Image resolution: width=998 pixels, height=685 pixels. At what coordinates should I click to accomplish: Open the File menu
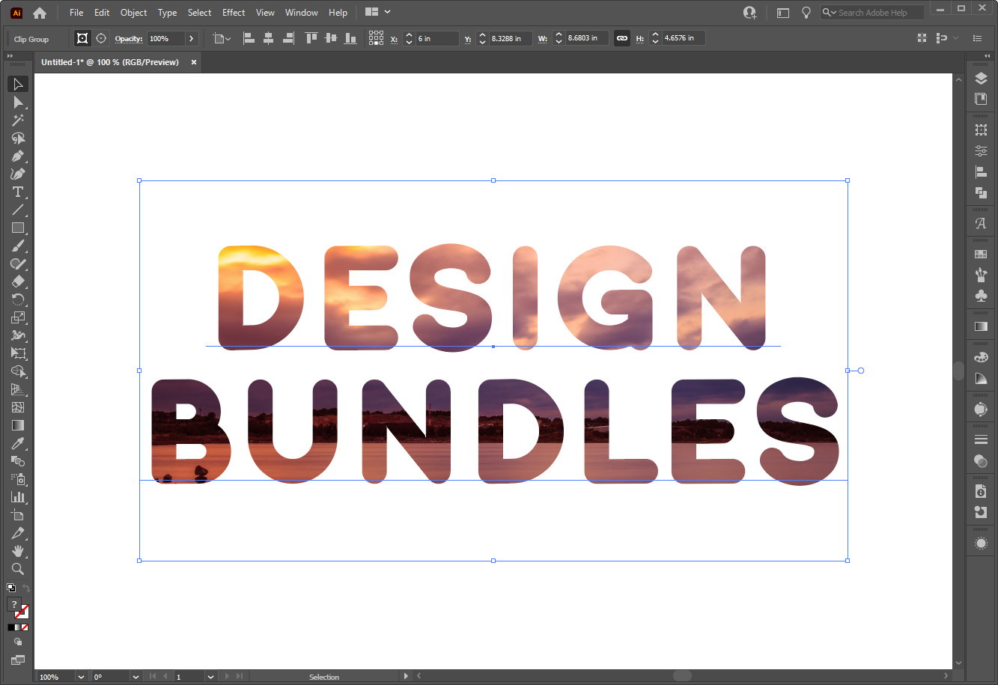pyautogui.click(x=76, y=12)
